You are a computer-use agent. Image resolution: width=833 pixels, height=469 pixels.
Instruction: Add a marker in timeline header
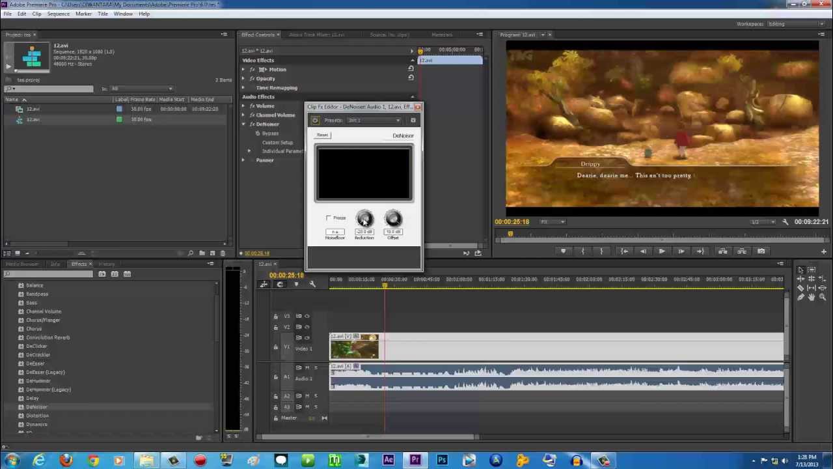click(x=296, y=284)
